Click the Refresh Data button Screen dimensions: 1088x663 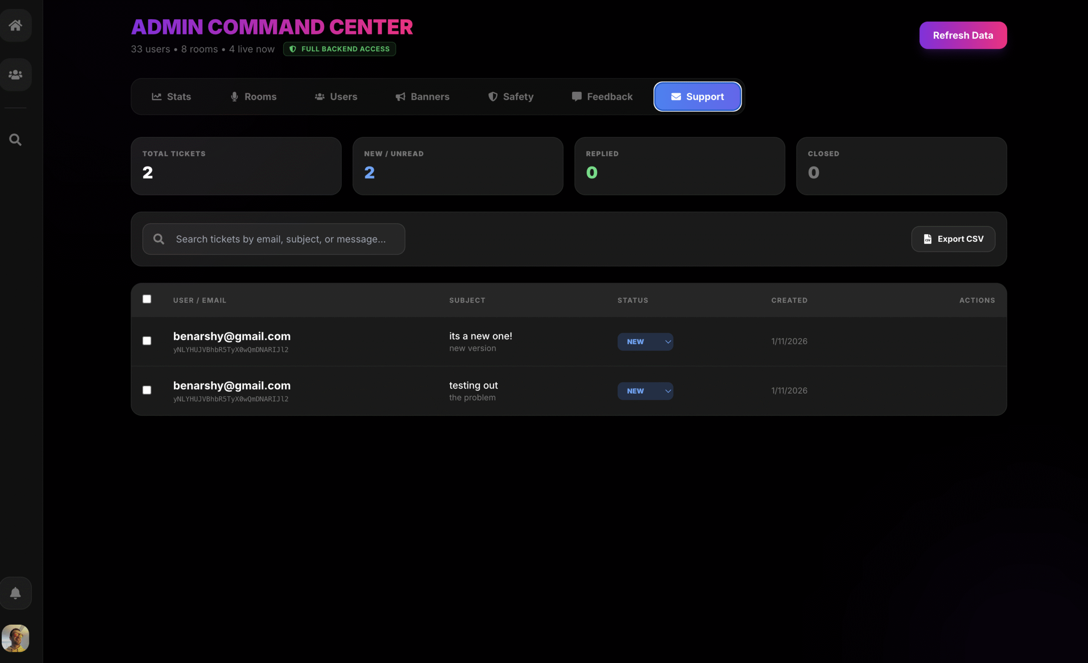point(963,35)
